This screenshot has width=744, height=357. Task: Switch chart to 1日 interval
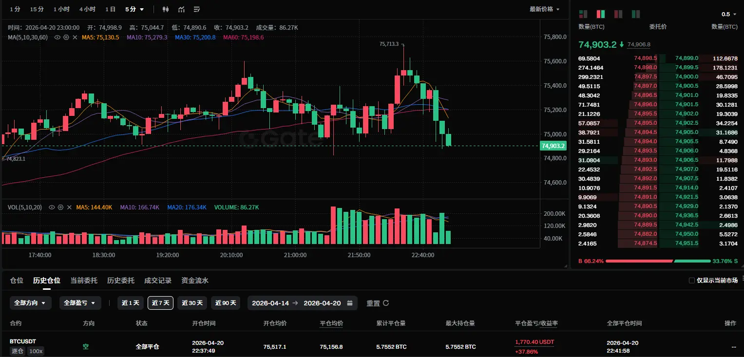[111, 9]
